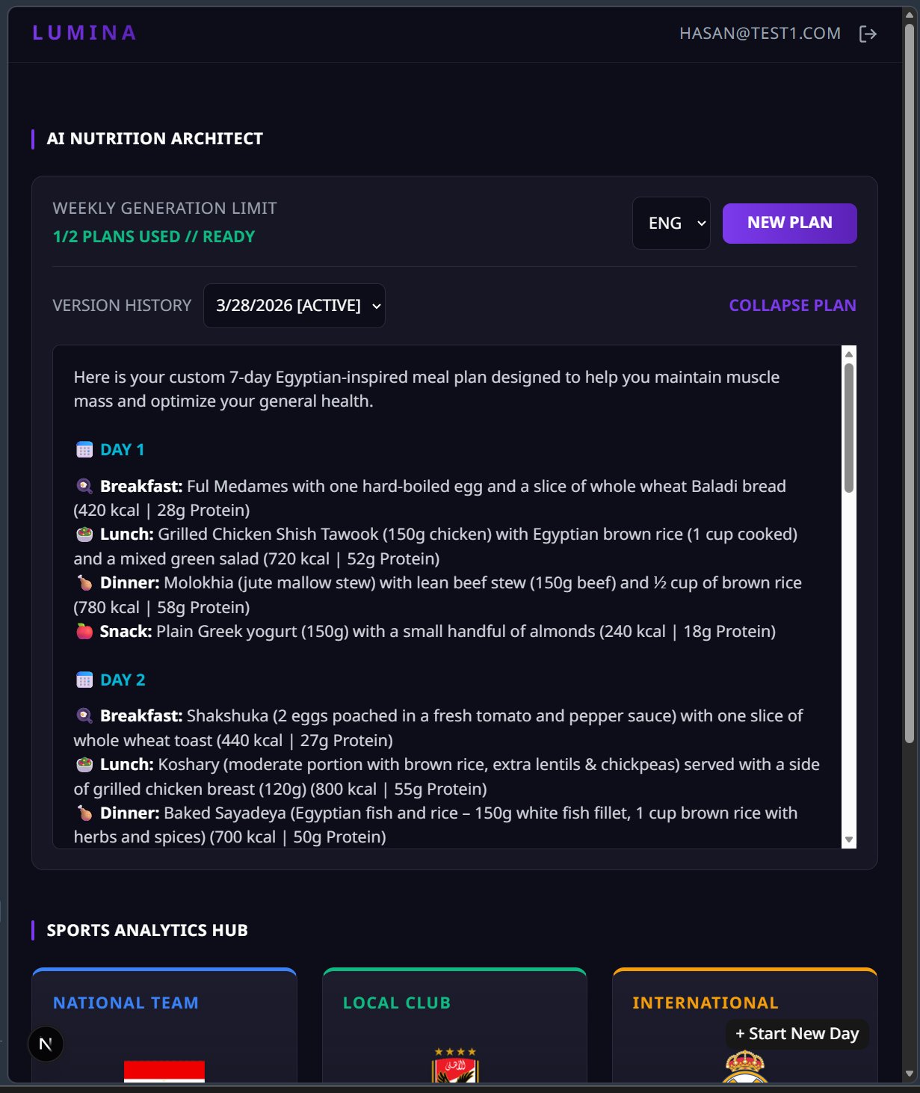Open the Version History date dropdown

pyautogui.click(x=294, y=306)
